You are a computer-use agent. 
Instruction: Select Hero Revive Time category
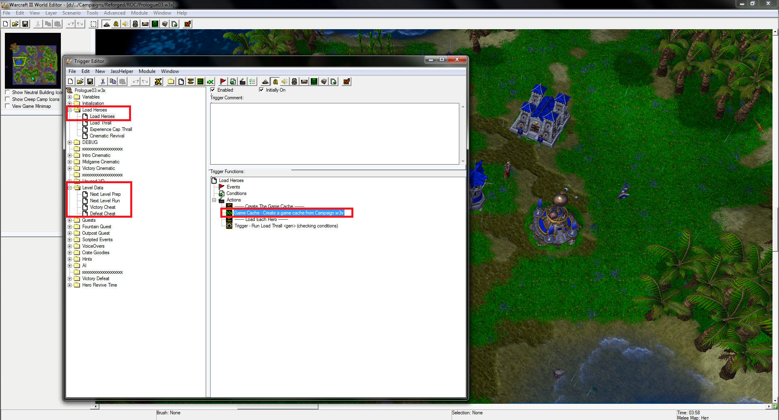[99, 285]
